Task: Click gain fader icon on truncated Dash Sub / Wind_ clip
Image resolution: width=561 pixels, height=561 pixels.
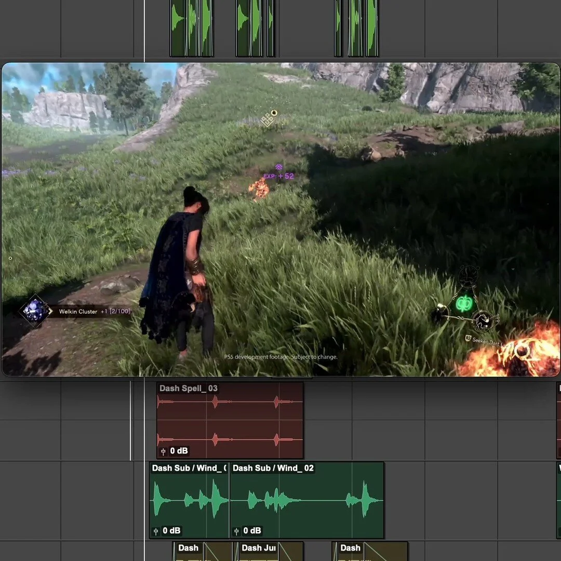Action: [156, 531]
